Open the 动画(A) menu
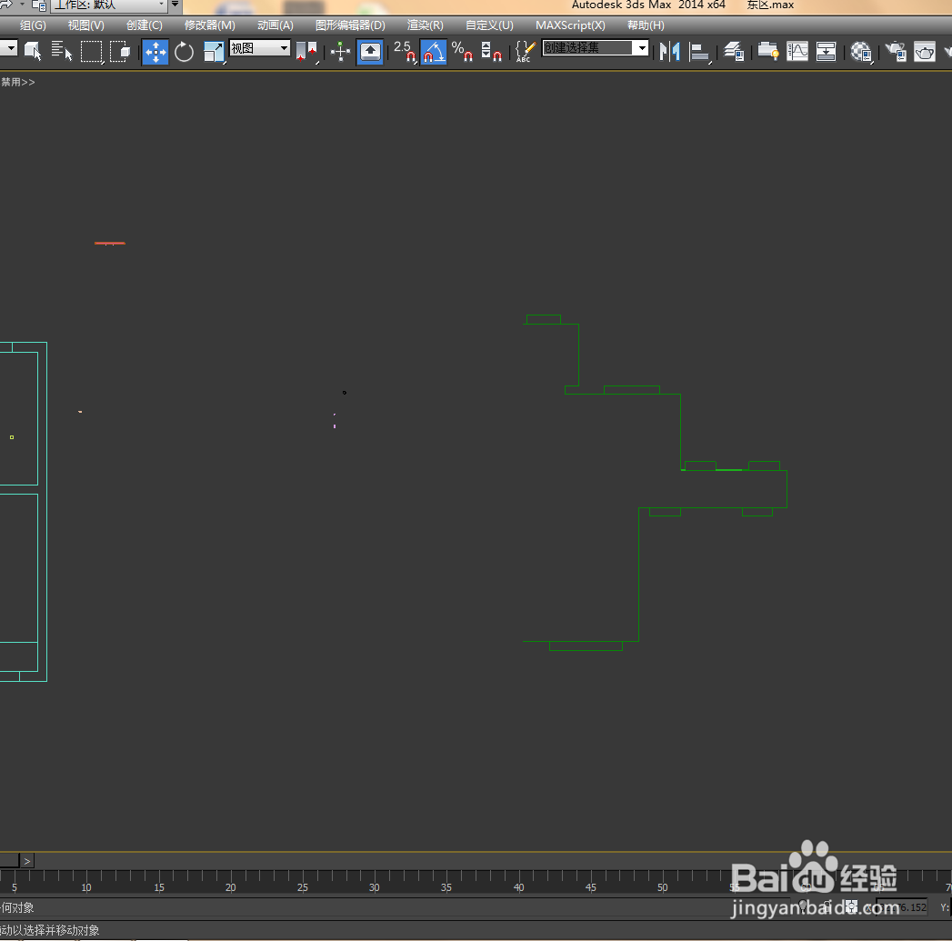Screen dimensions: 952x941 (275, 25)
